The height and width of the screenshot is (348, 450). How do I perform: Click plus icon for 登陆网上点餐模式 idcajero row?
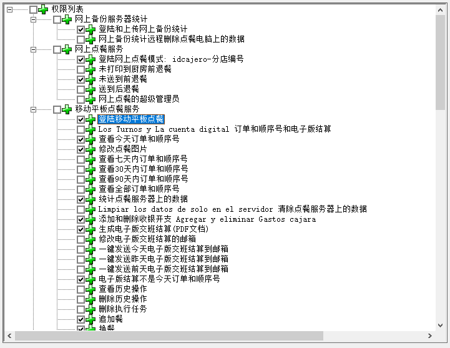coord(90,59)
